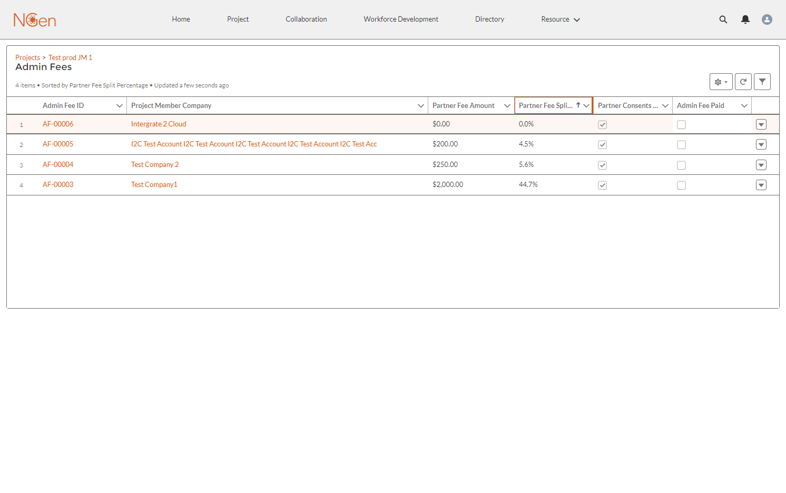Open admin fee record AF-00003
Screen dimensions: 786x493
click(x=58, y=185)
